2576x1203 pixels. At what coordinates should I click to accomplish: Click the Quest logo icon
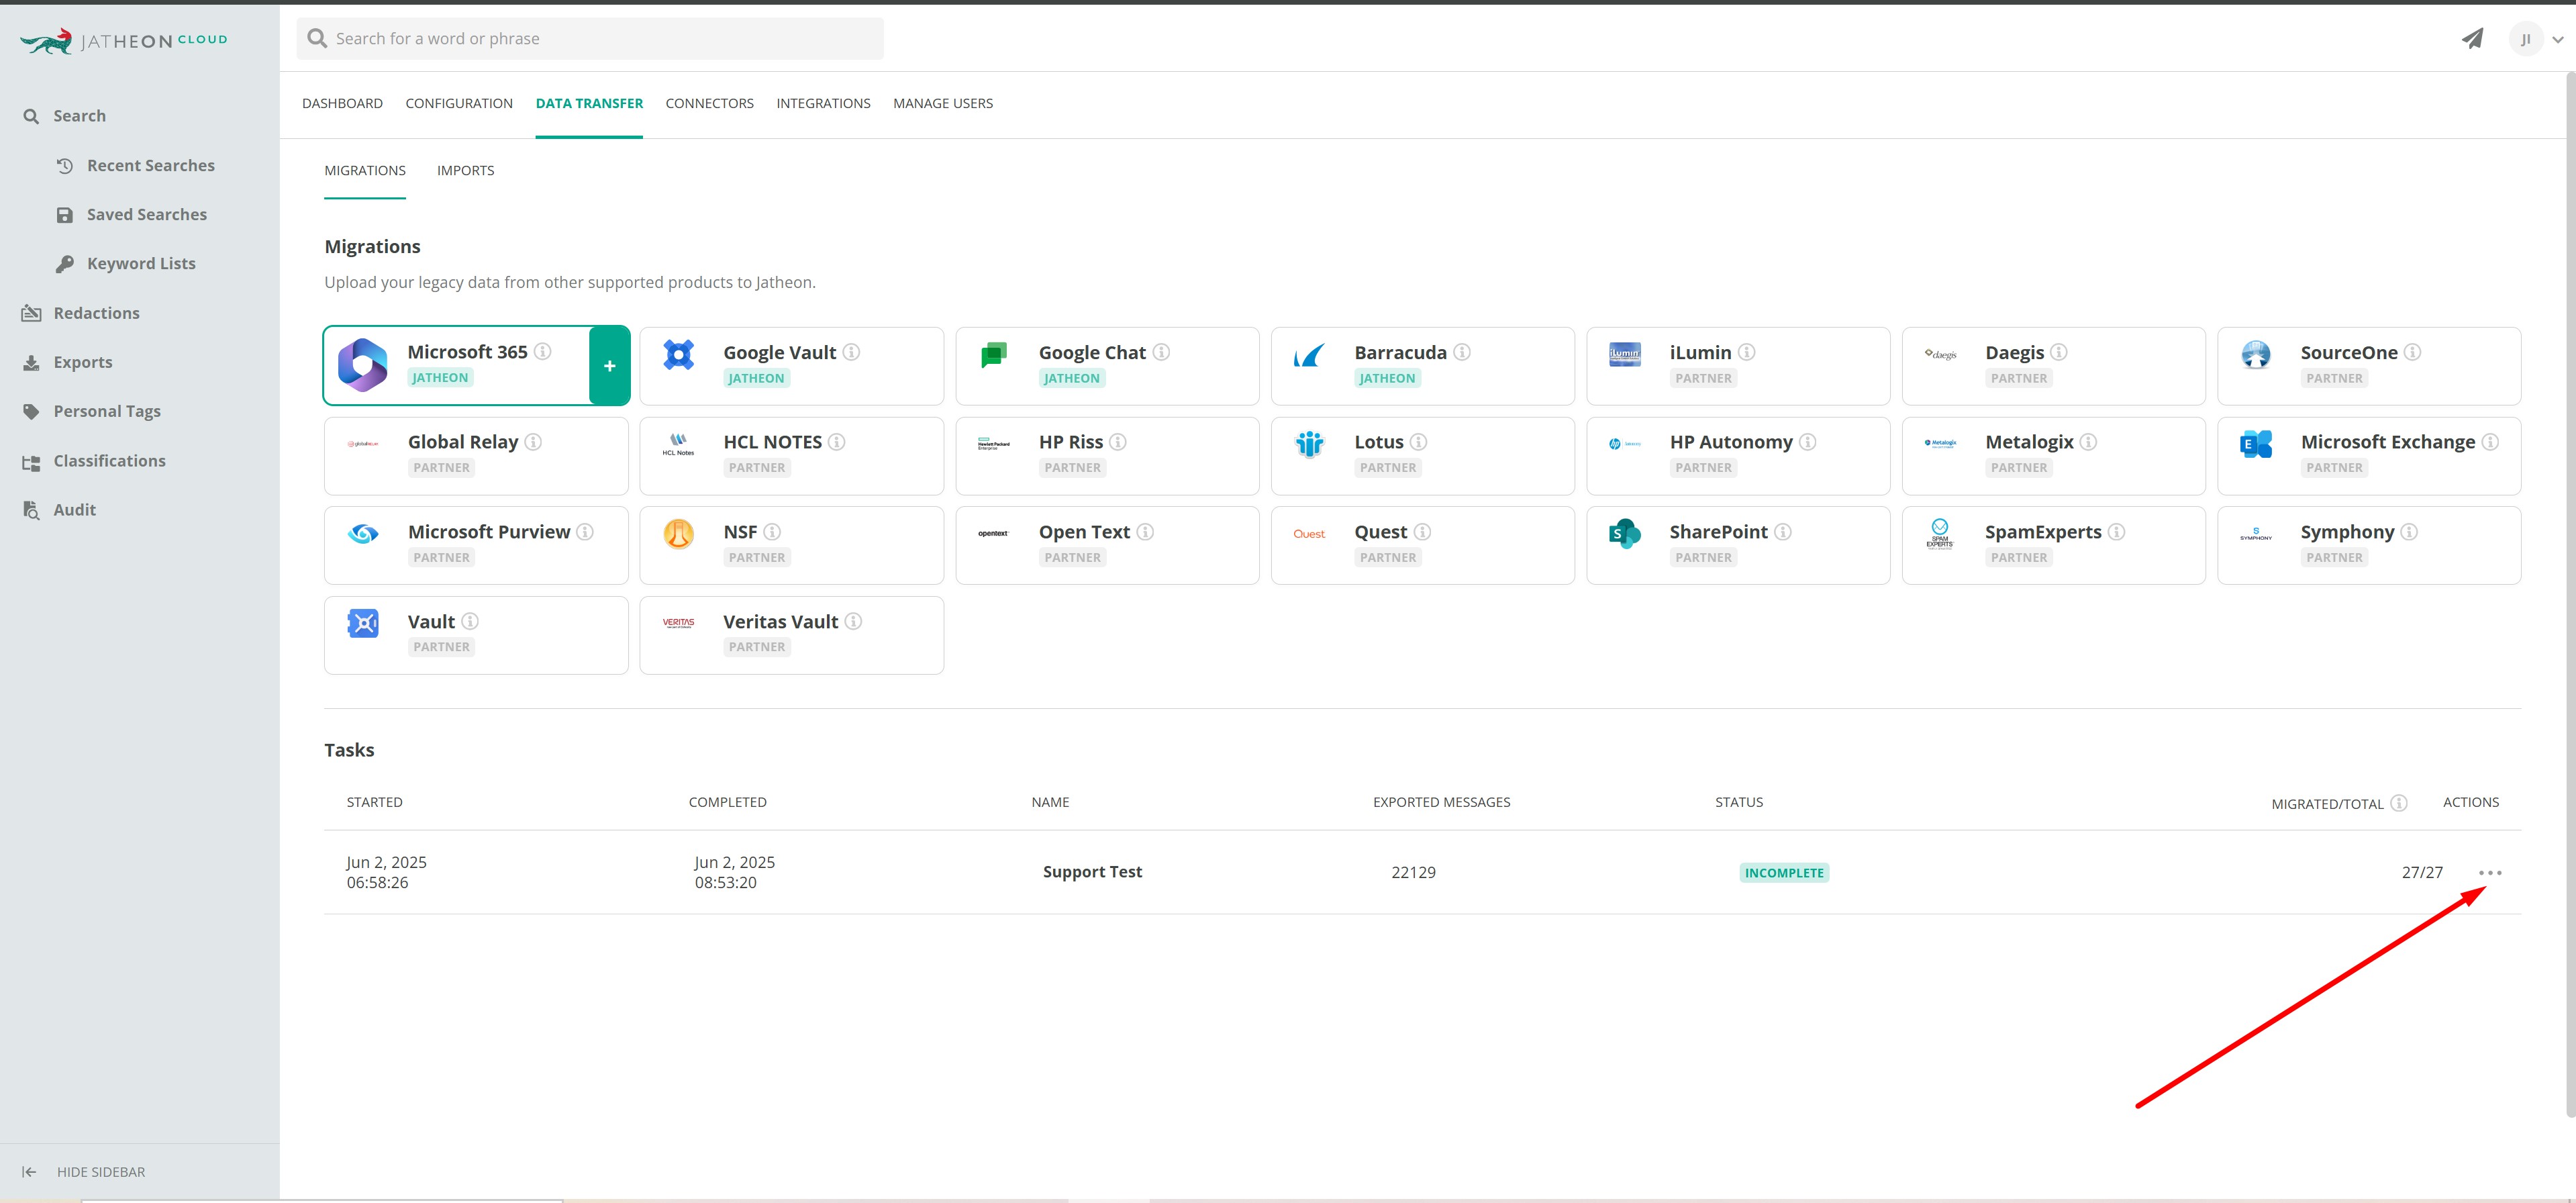[x=1309, y=534]
